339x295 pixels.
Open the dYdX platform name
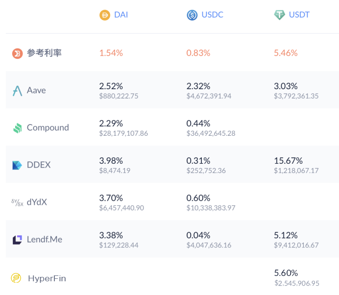click(x=37, y=202)
